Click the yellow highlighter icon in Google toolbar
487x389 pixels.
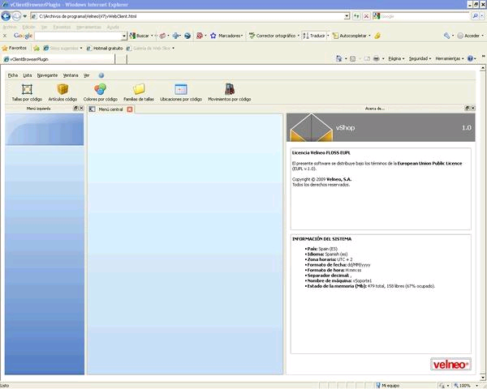(377, 36)
